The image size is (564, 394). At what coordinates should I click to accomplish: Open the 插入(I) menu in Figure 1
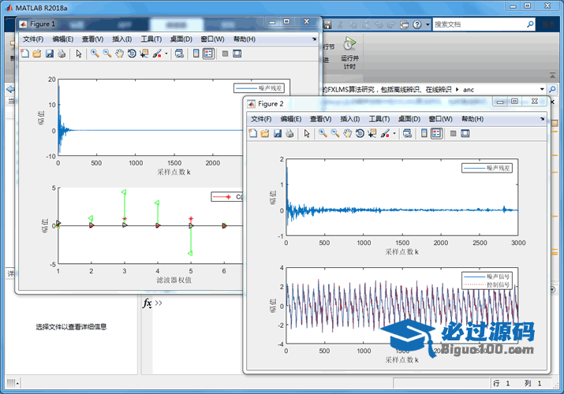click(x=122, y=39)
